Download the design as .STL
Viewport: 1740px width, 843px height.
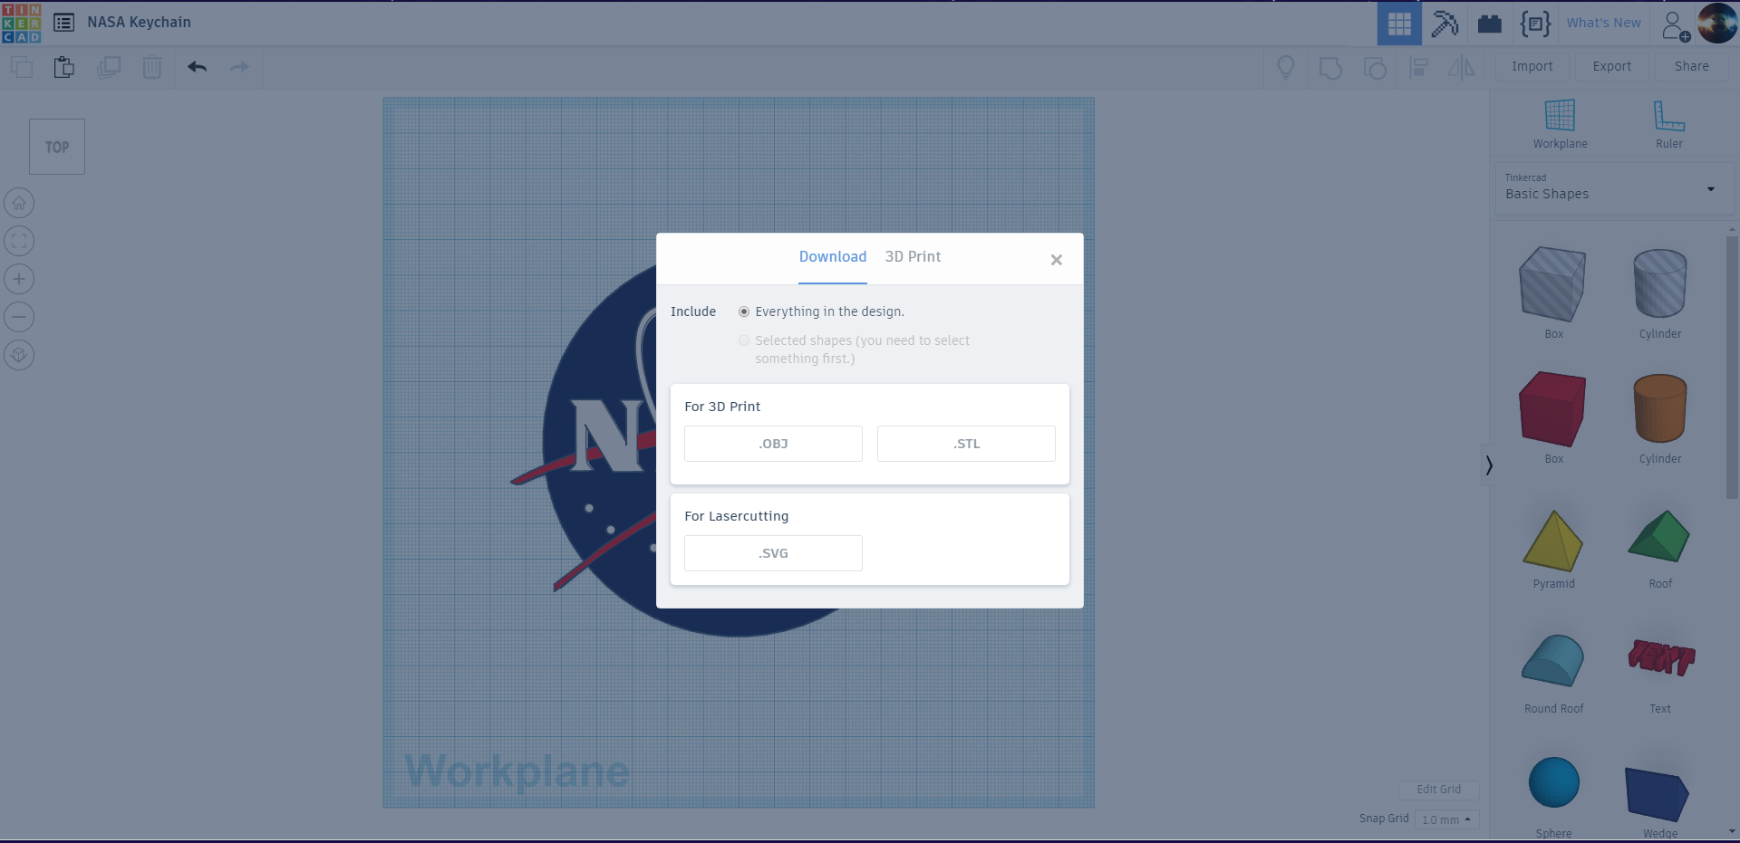point(966,444)
